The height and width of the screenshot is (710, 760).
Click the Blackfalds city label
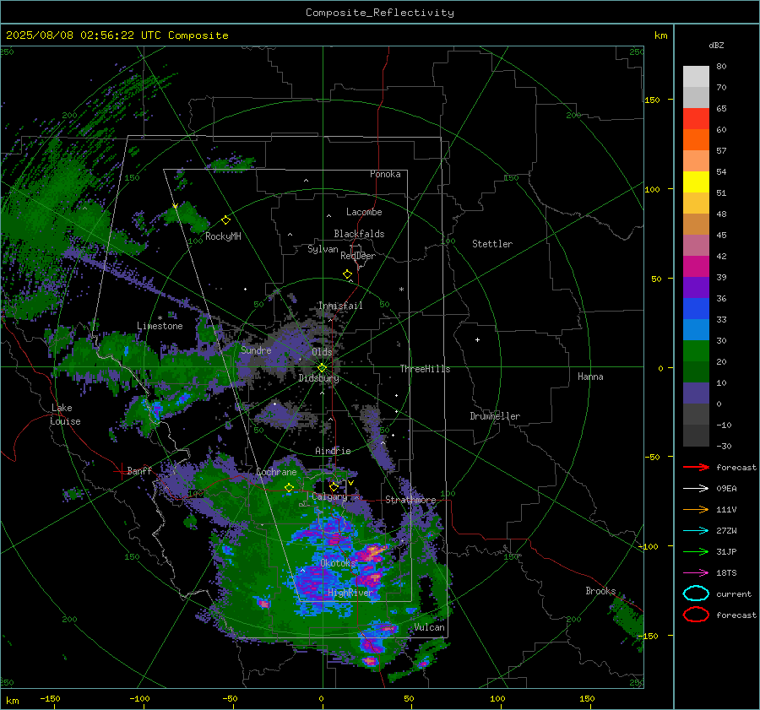click(359, 234)
